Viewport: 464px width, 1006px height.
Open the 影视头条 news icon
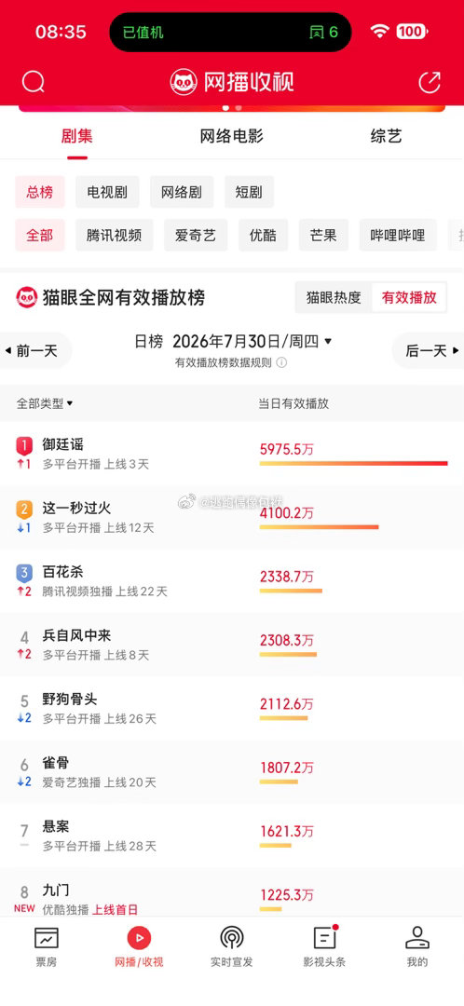point(325,938)
